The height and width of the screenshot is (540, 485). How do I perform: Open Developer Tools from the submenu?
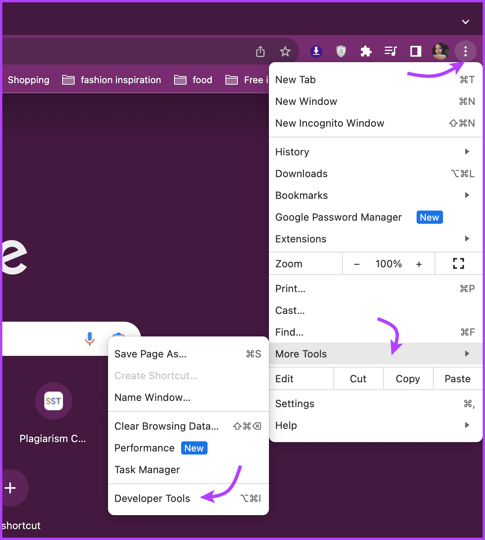point(152,498)
